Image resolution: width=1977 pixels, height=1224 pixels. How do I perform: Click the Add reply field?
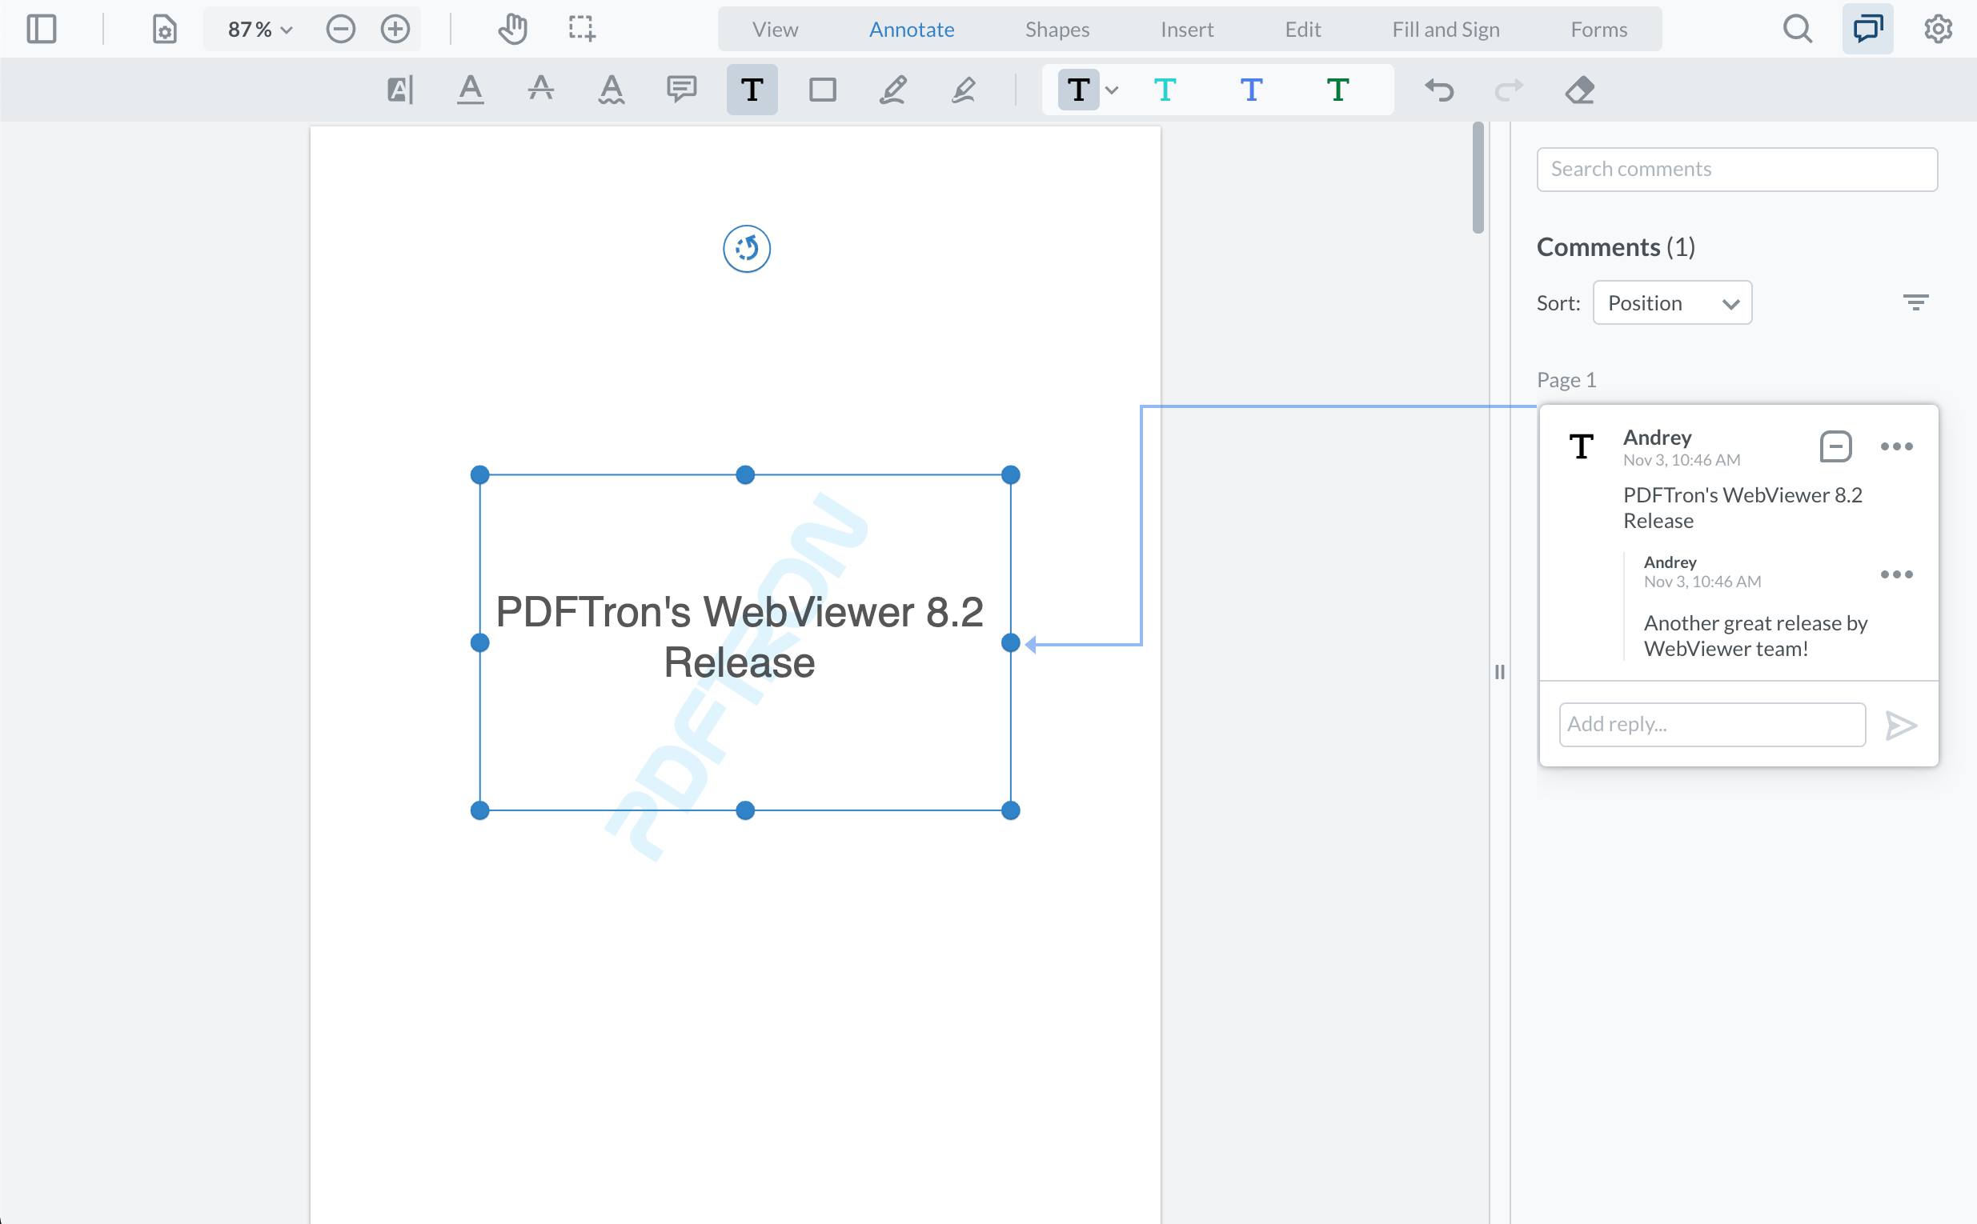click(1712, 725)
